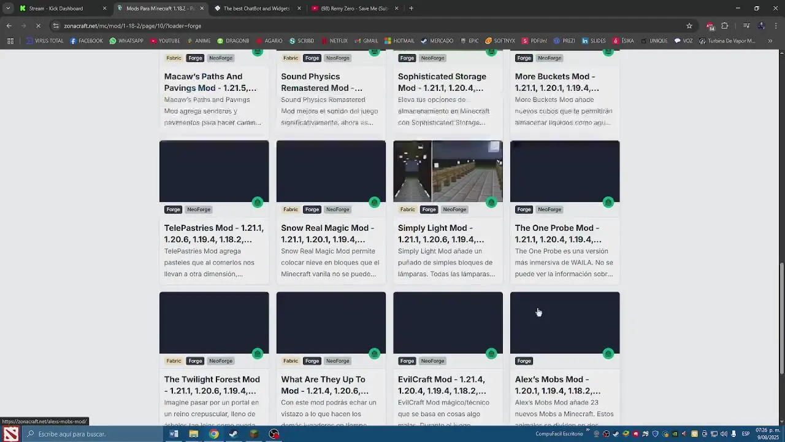Expand the tab search dropdown arrow

point(8,8)
